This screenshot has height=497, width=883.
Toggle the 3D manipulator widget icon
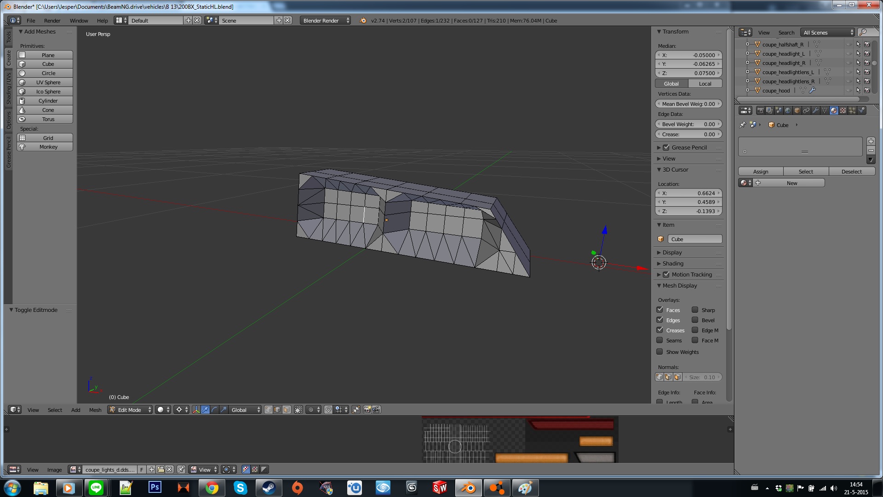196,410
